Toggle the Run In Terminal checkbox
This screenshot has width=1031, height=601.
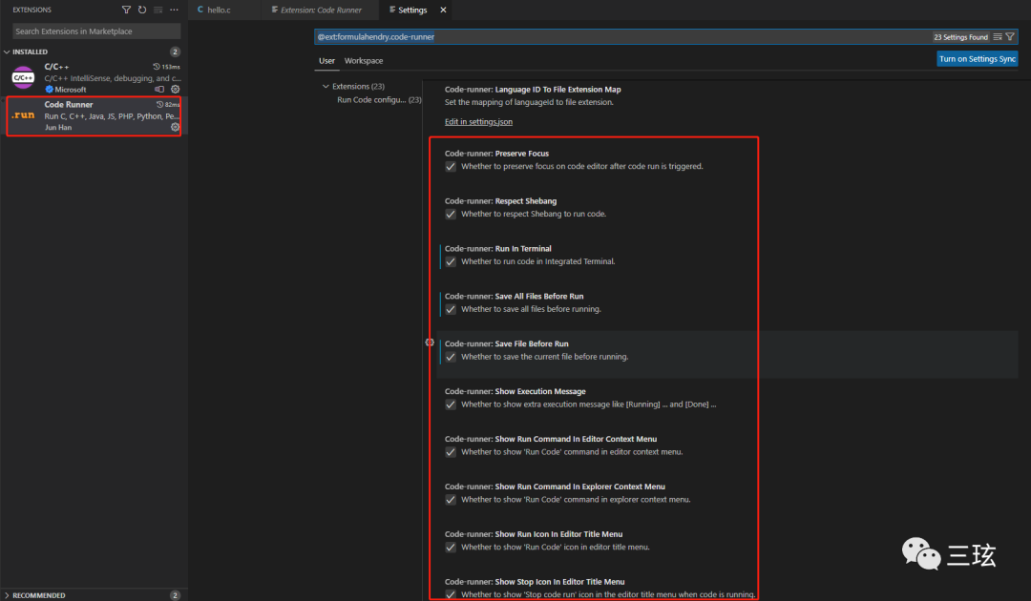pyautogui.click(x=451, y=261)
